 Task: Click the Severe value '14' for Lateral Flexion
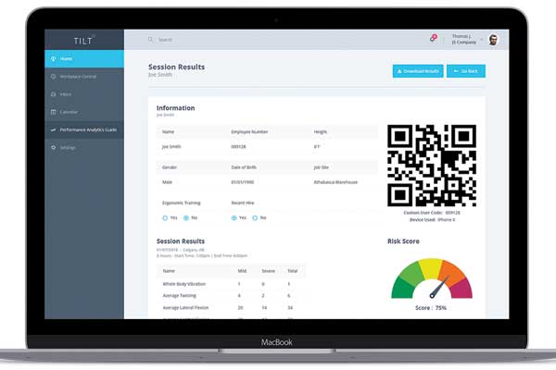[264, 308]
